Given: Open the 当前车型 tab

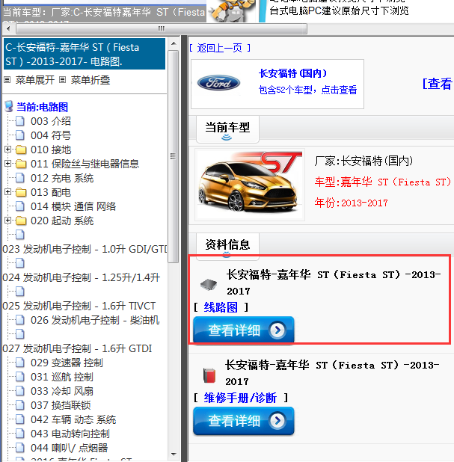Looking at the screenshot, I should tap(227, 129).
